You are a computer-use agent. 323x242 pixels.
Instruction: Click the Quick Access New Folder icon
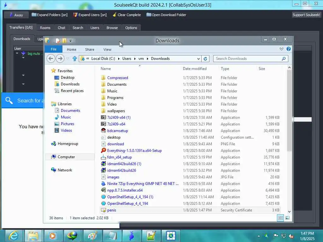pos(64,41)
